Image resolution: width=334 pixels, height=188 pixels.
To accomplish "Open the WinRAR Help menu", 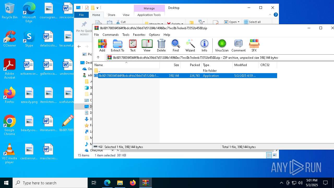I will click(167, 34).
